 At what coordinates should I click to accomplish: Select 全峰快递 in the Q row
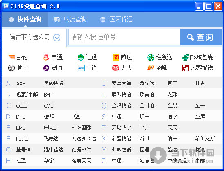(121, 106)
